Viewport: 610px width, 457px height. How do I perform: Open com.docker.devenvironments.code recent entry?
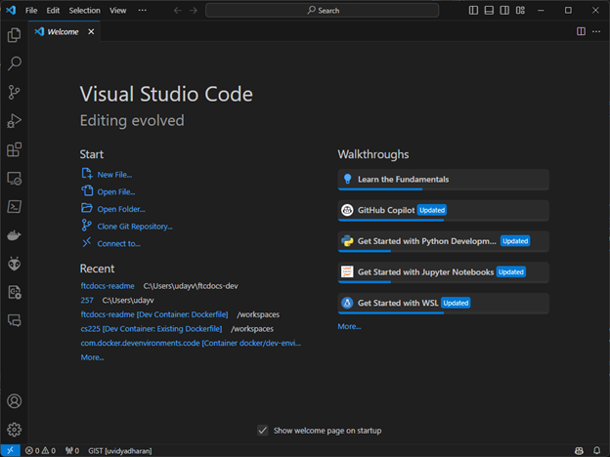point(191,343)
